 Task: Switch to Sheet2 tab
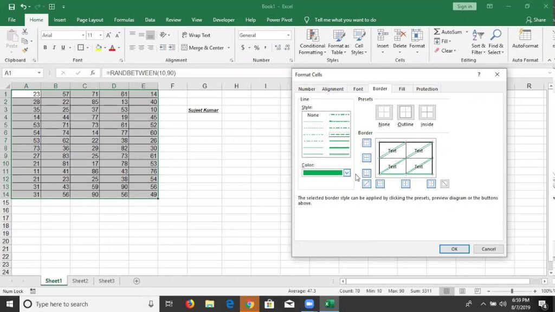pos(80,281)
